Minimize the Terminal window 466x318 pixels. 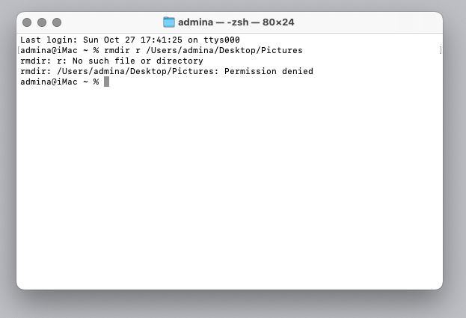42,22
